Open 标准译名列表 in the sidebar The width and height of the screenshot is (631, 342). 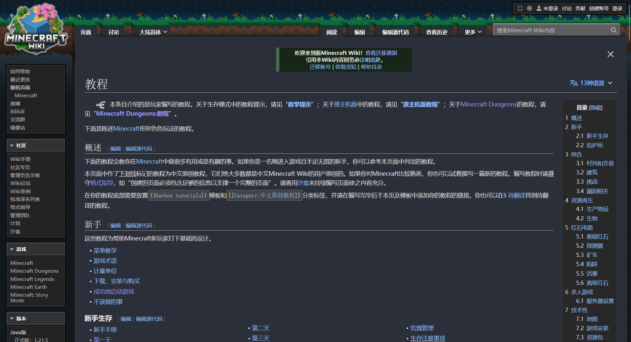(x=25, y=199)
